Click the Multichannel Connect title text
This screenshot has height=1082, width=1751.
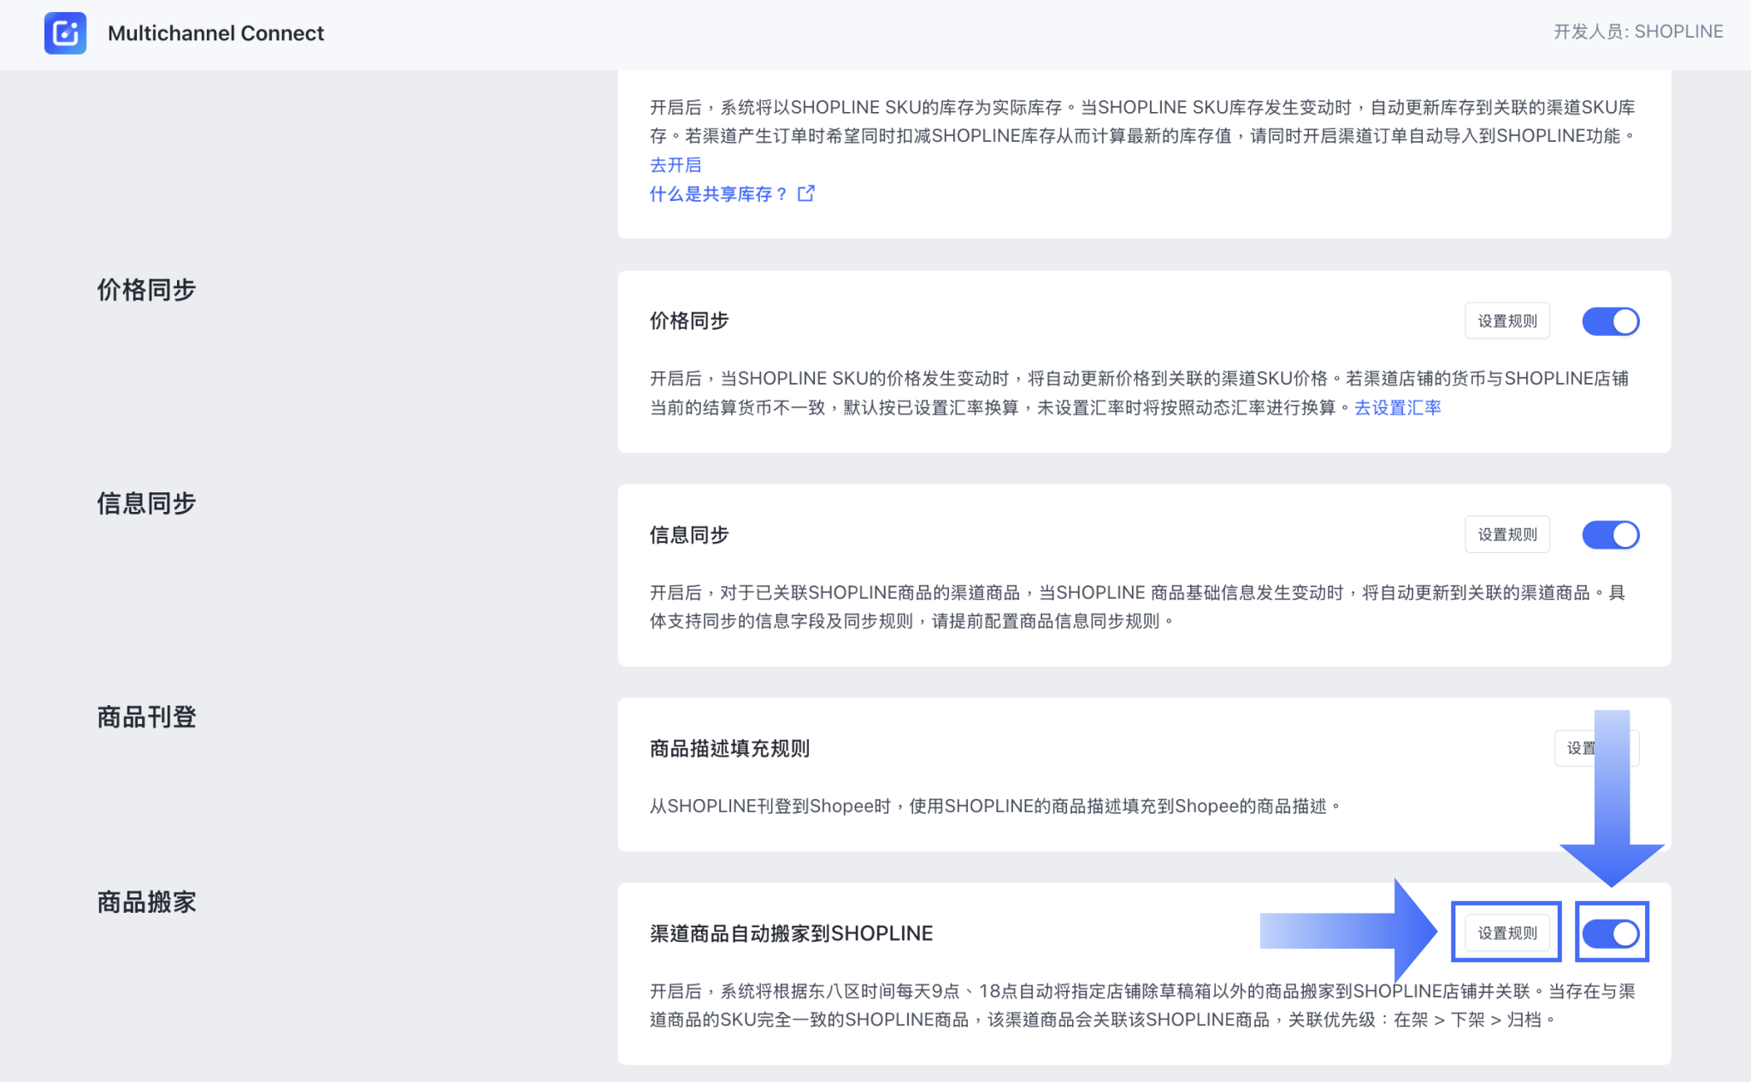click(x=215, y=33)
